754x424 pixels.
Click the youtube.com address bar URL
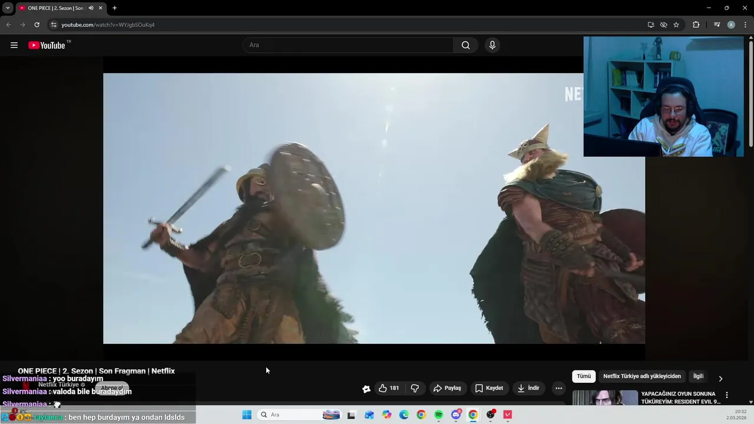(x=108, y=25)
